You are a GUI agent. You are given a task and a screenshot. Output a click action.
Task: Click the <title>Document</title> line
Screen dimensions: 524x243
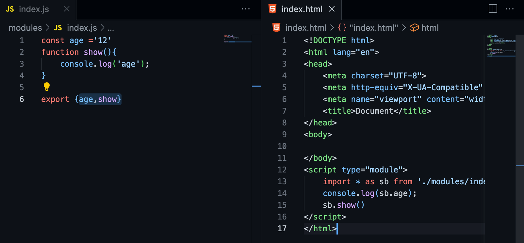(377, 111)
